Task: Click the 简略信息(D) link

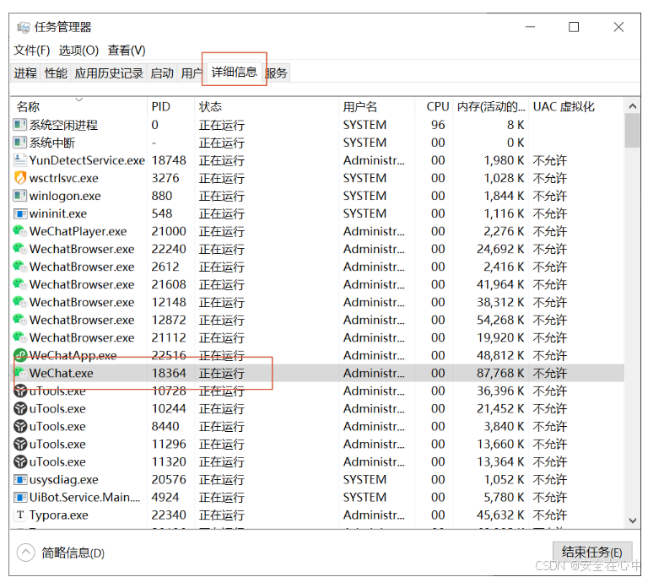Action: coord(73,553)
